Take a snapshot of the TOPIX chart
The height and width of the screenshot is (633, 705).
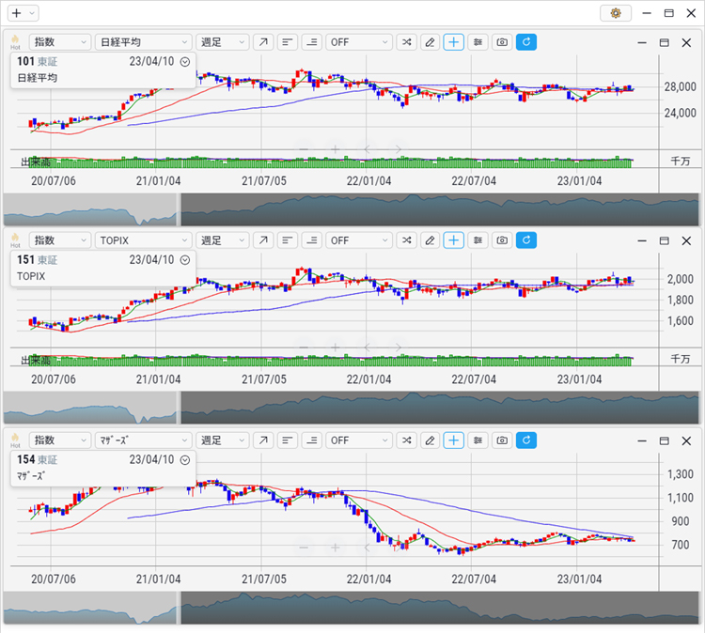point(502,240)
